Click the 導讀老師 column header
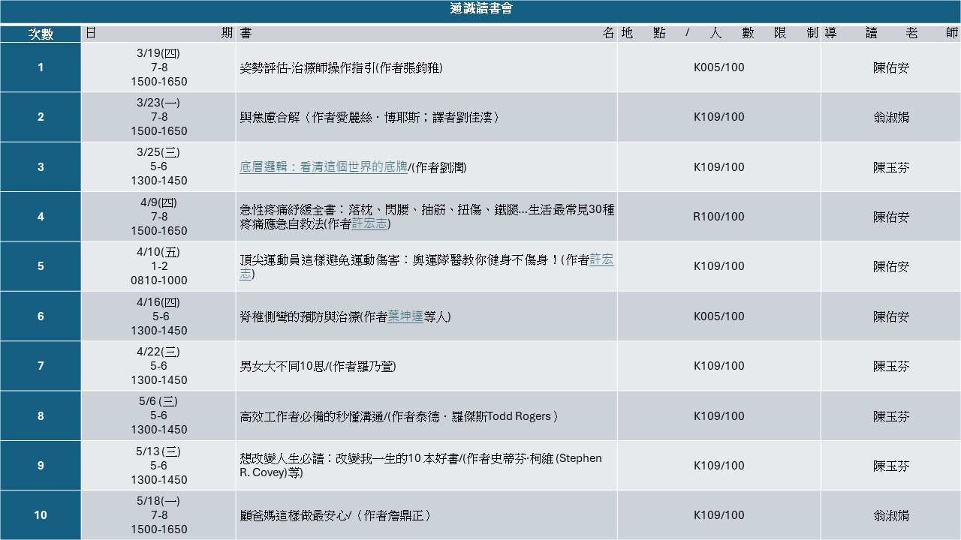Screen dimensions: 961x540 (x=890, y=34)
